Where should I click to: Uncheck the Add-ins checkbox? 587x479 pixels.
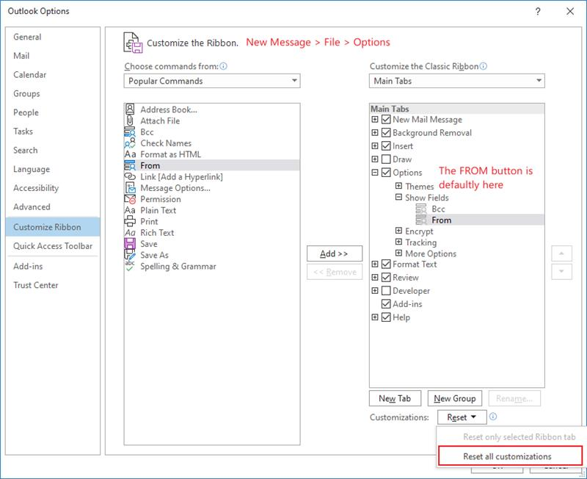point(386,304)
